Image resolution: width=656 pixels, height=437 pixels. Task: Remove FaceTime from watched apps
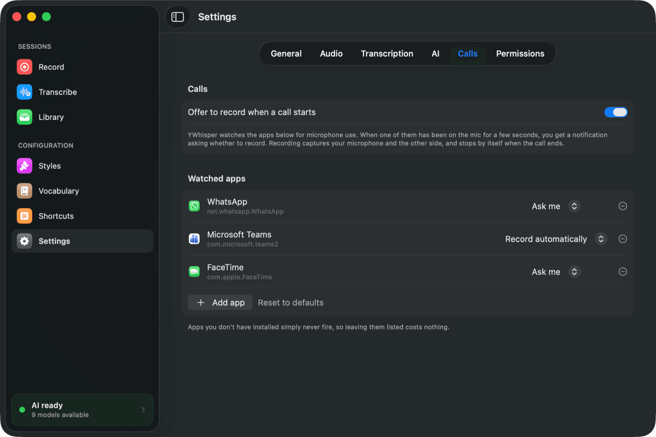[622, 271]
